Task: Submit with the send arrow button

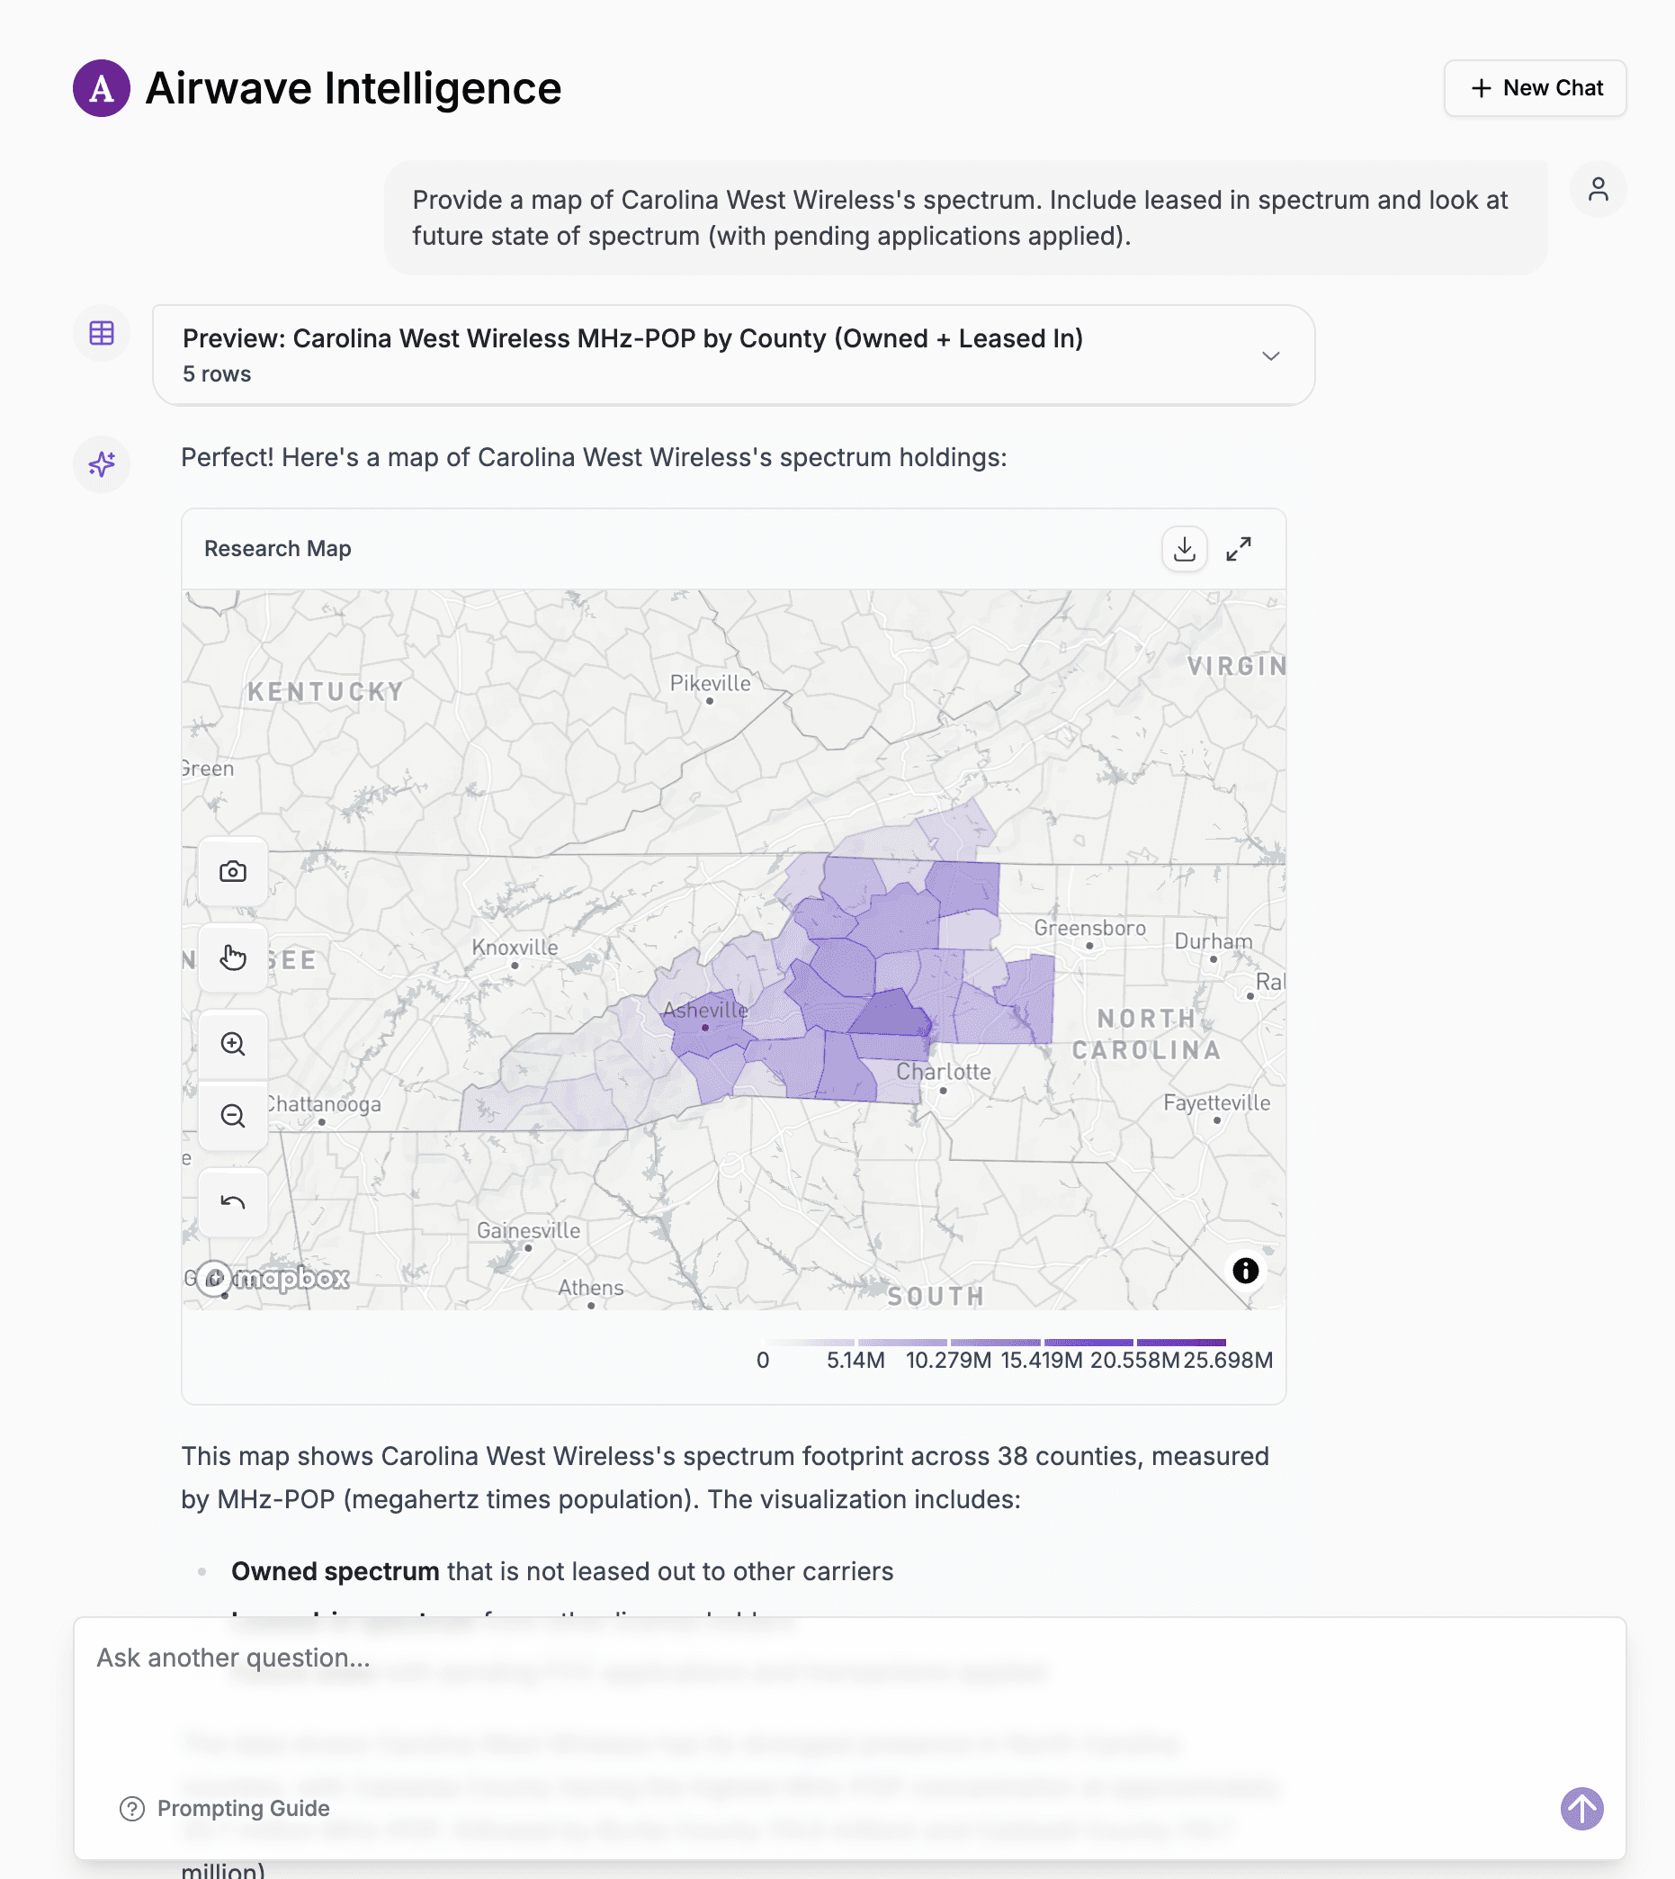Action: (x=1581, y=1807)
